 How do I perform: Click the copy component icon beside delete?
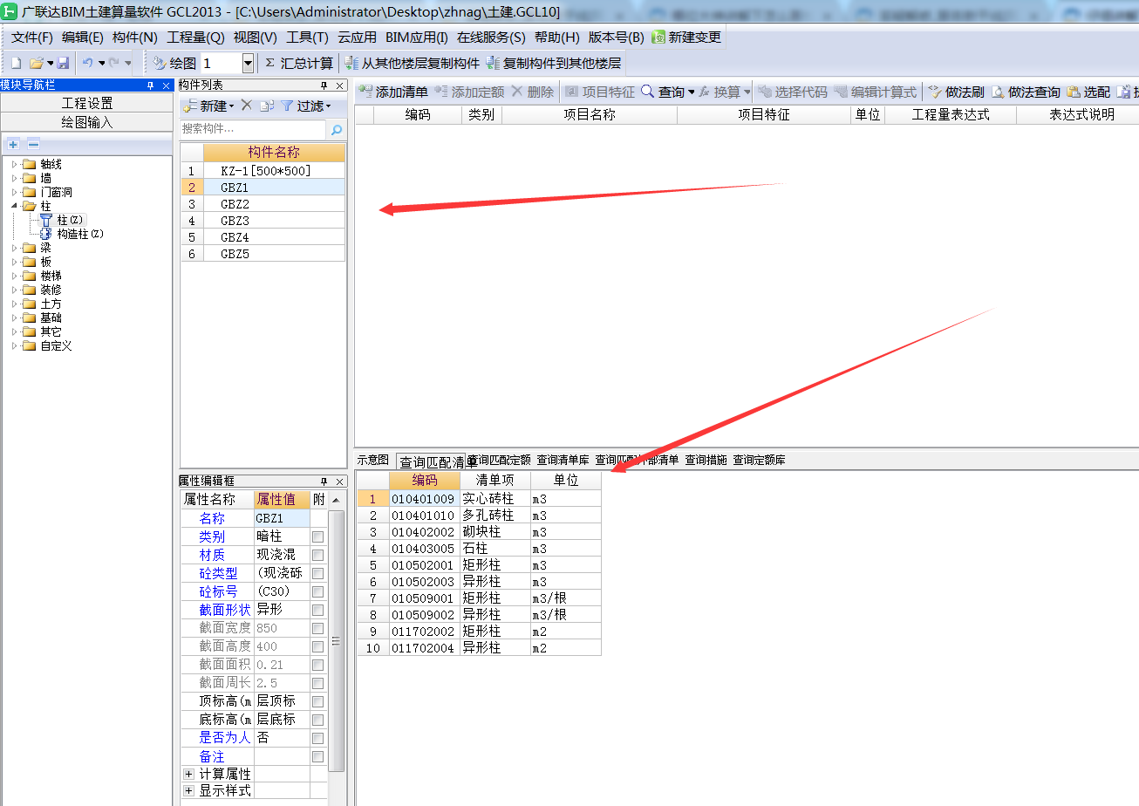[266, 106]
